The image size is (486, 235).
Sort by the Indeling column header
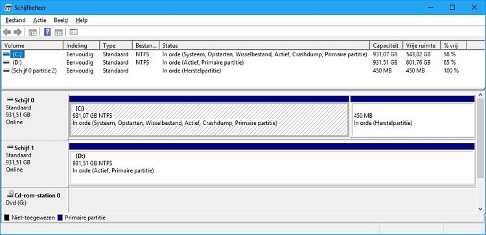pos(82,45)
